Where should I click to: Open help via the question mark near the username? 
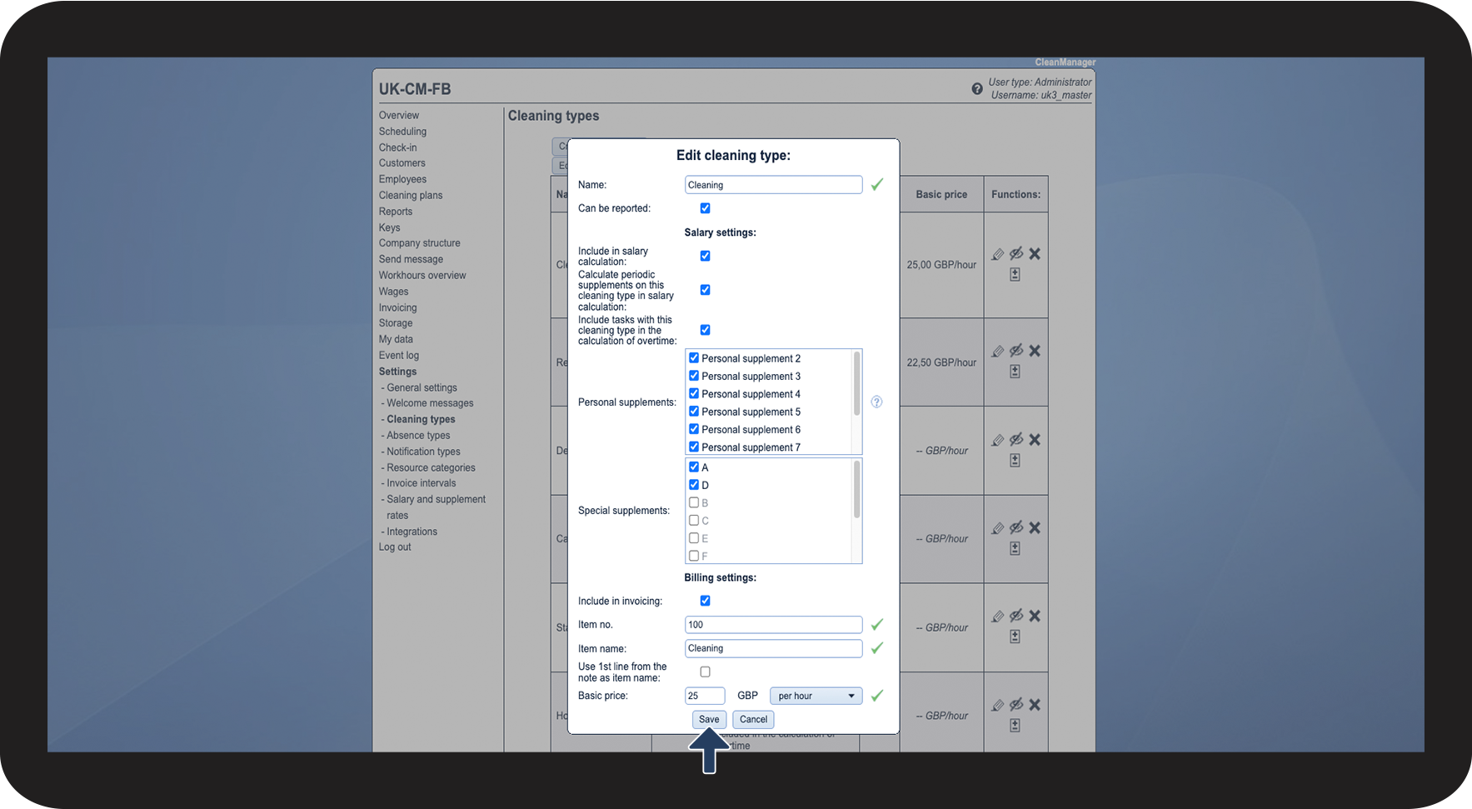pos(976,87)
